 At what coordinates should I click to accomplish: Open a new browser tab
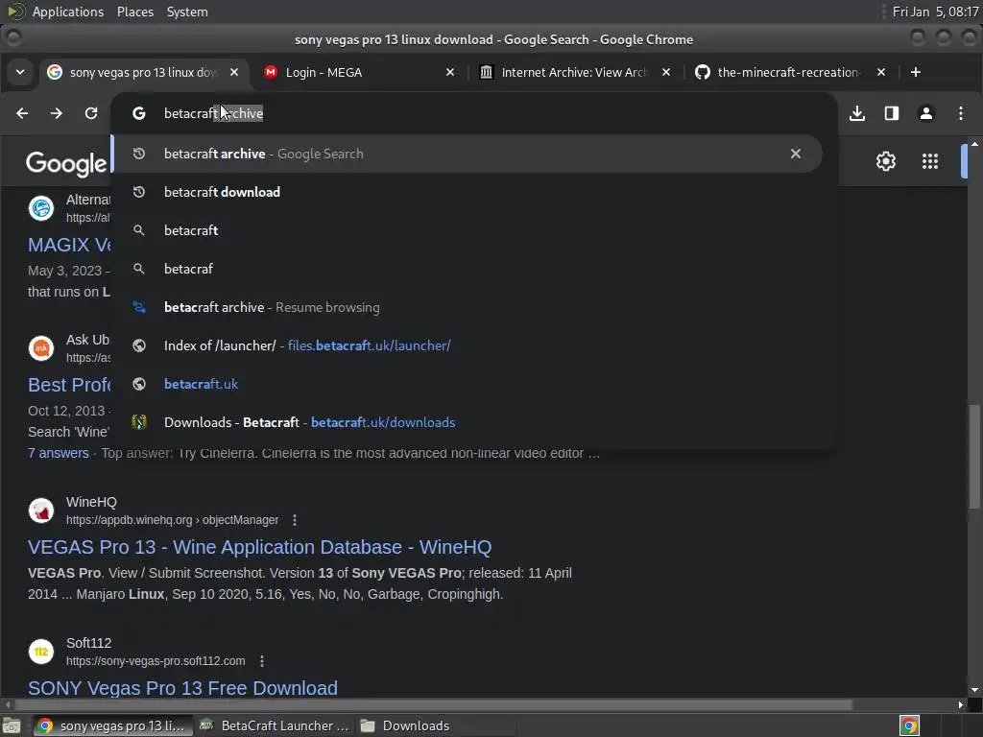[915, 73]
